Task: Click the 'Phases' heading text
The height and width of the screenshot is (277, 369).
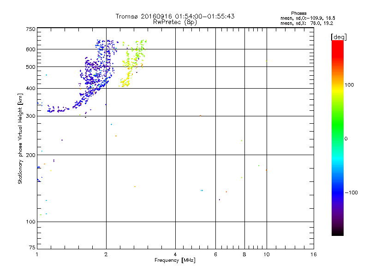Action: tap(298, 13)
